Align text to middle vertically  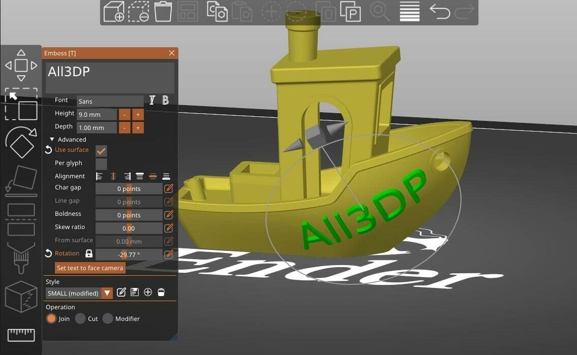[153, 176]
